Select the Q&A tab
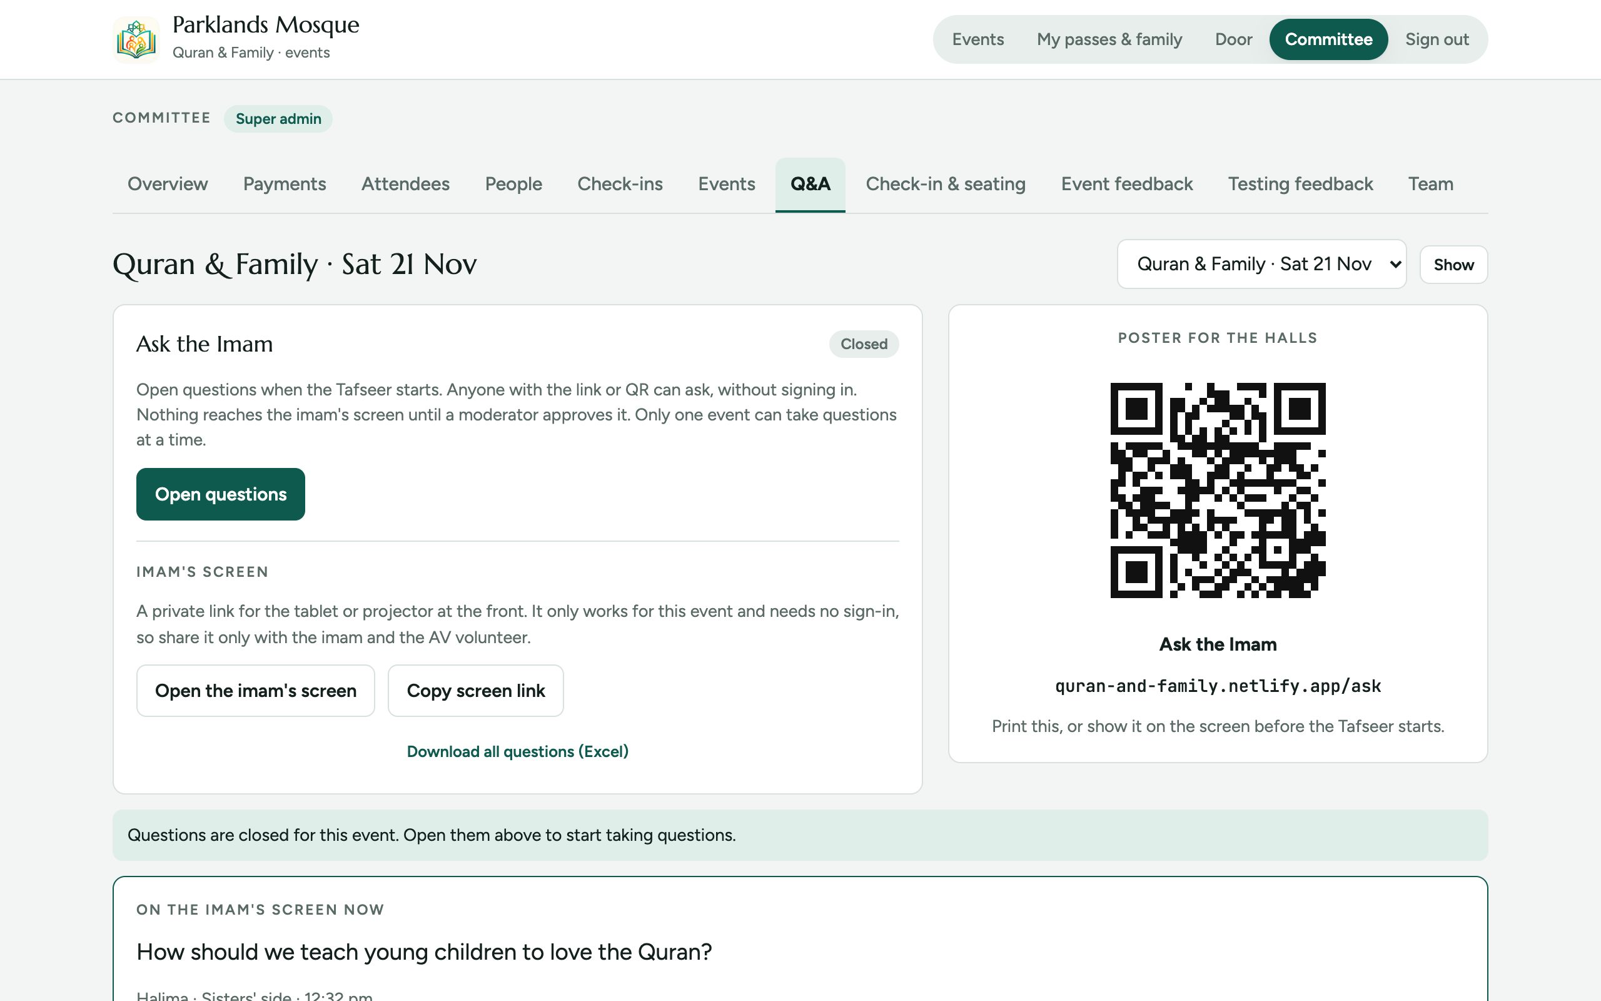Image resolution: width=1601 pixels, height=1001 pixels. (x=810, y=185)
